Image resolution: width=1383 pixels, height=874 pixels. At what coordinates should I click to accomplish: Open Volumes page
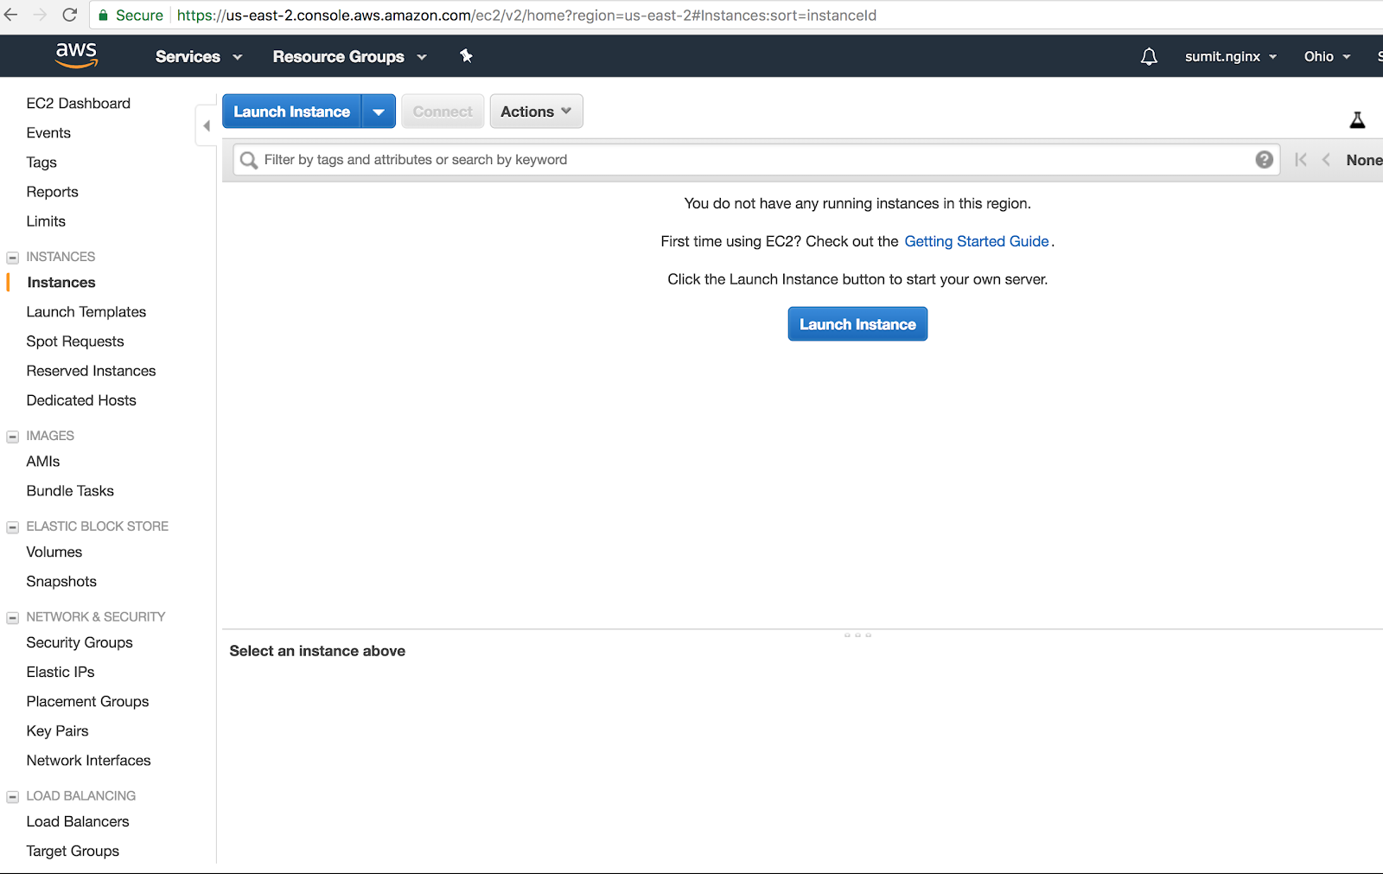click(x=54, y=552)
